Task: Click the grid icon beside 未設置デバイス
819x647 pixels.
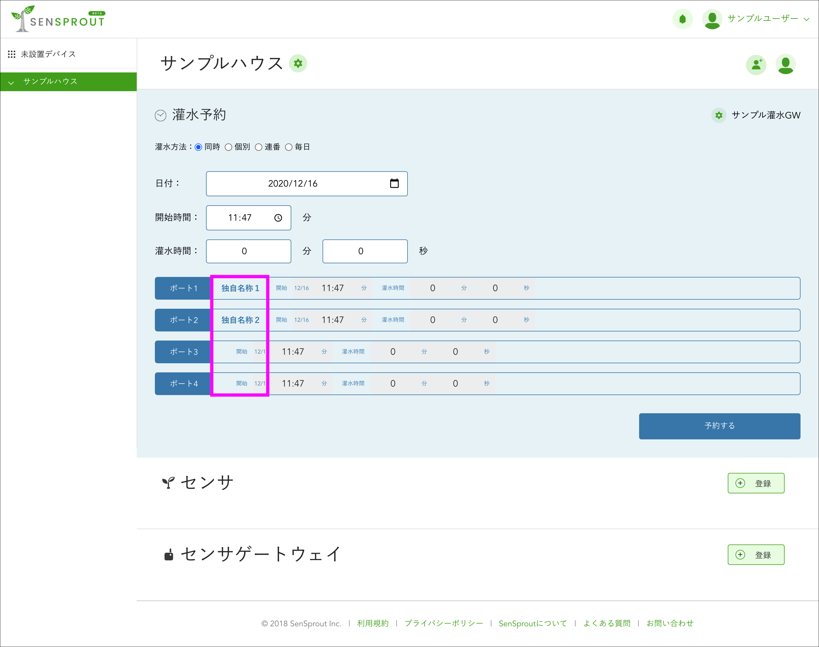Action: pos(12,54)
